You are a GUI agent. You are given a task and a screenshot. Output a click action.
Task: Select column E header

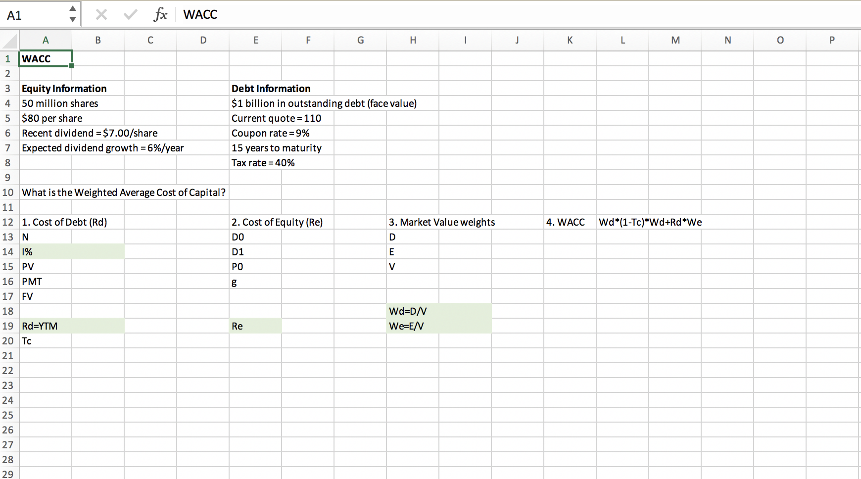pyautogui.click(x=256, y=41)
